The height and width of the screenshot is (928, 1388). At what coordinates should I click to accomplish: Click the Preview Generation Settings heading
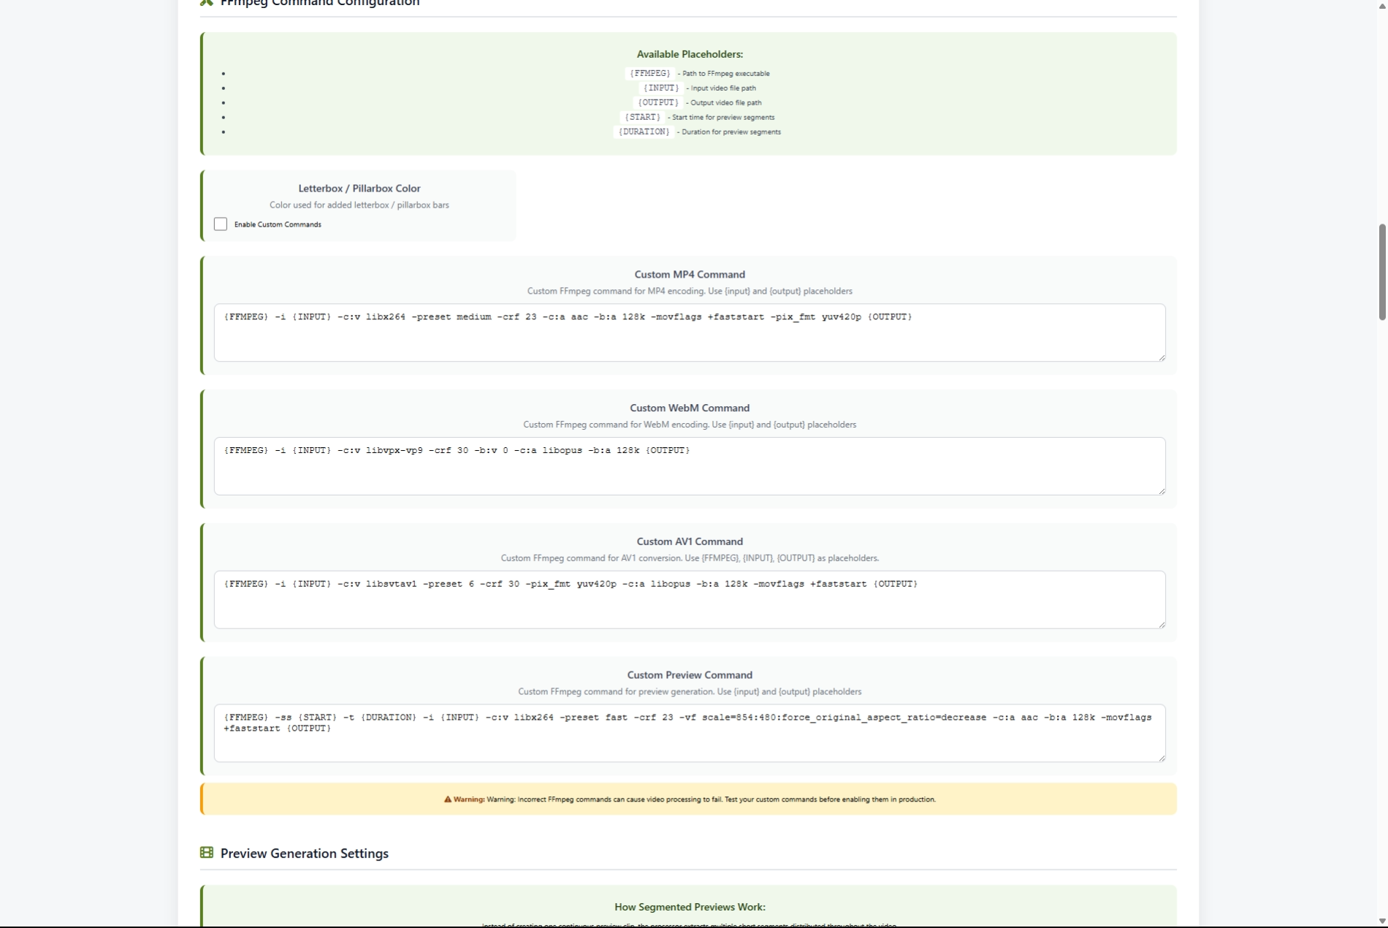click(x=304, y=853)
